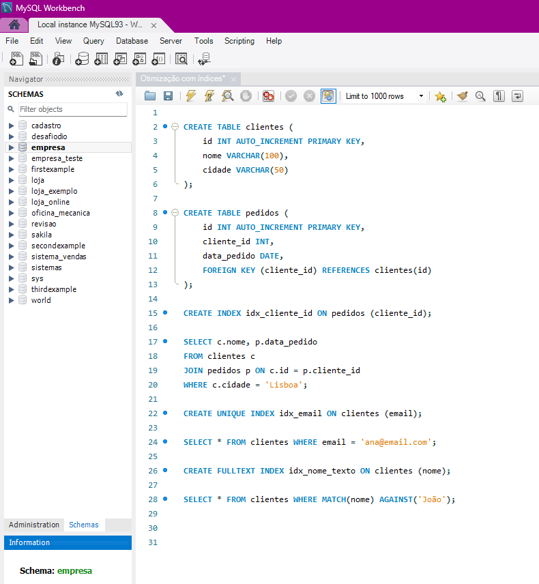
Task: Expand the sakila schema
Action: coord(11,235)
